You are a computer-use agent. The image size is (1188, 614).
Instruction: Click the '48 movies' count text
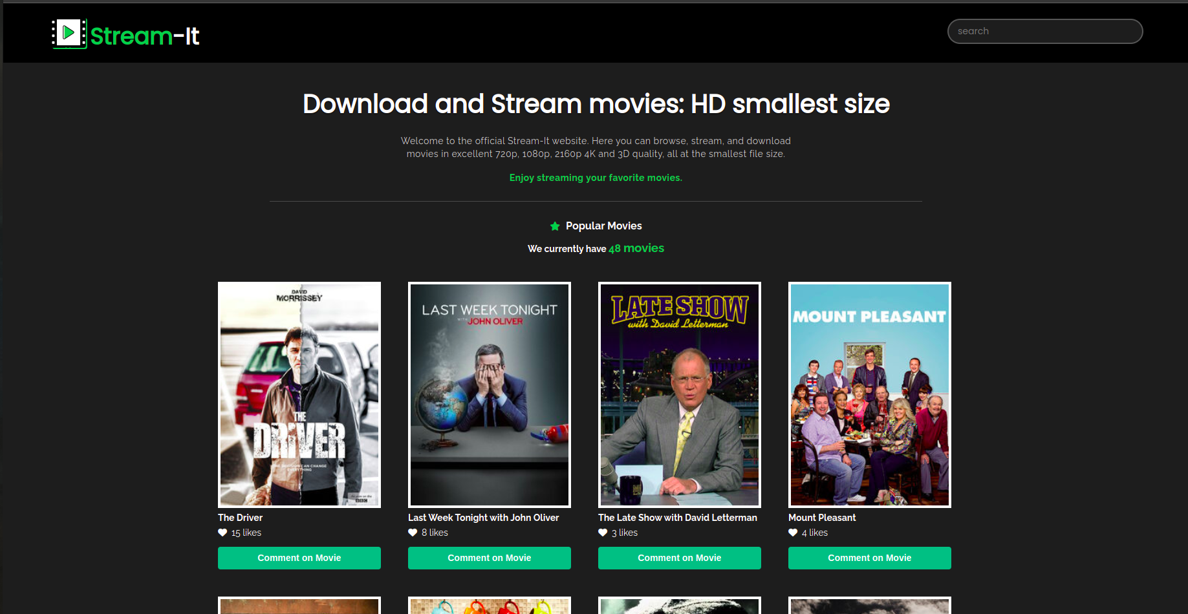click(636, 248)
